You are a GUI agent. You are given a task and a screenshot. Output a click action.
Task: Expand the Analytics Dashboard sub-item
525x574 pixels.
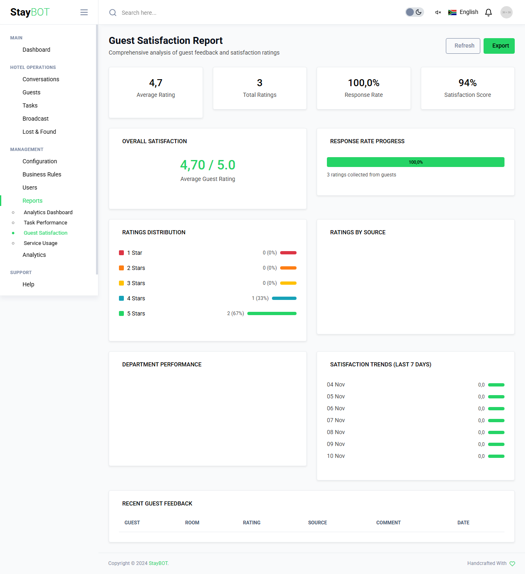point(48,212)
